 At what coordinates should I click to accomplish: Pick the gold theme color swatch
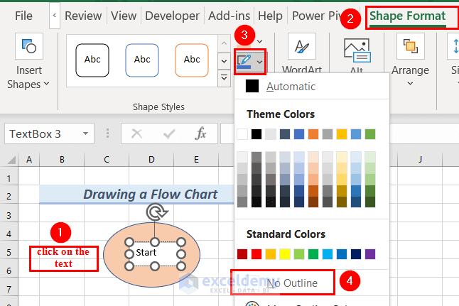(x=342, y=134)
